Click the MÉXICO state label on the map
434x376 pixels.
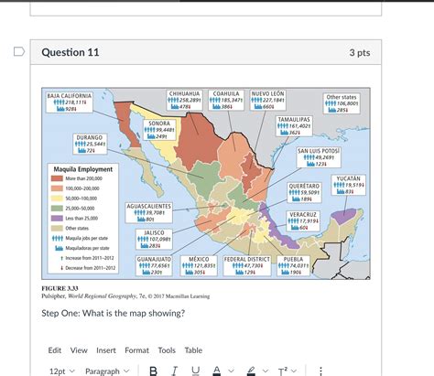pos(199,259)
